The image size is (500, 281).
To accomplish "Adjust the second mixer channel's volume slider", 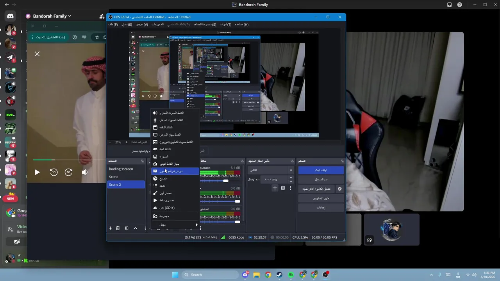I will click(237, 201).
